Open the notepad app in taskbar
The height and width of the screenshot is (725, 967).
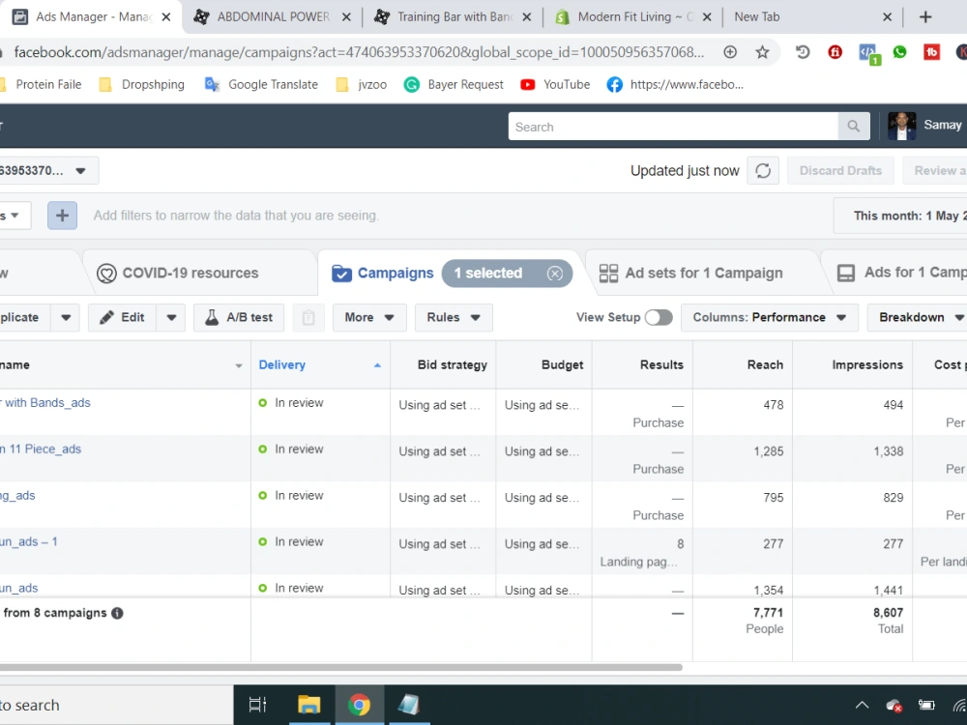click(x=408, y=704)
